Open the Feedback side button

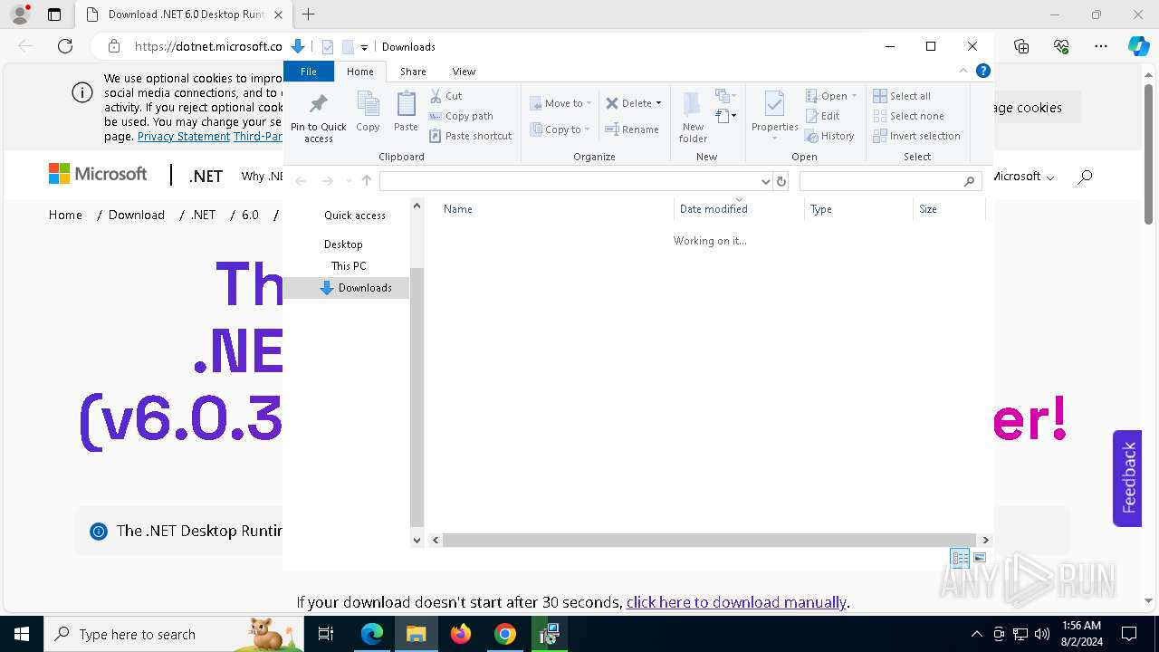1127,478
